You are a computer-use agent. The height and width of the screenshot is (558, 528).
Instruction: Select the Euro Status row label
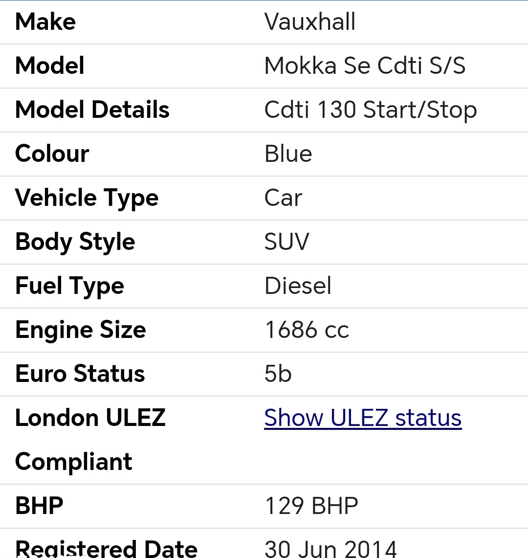[x=80, y=374]
